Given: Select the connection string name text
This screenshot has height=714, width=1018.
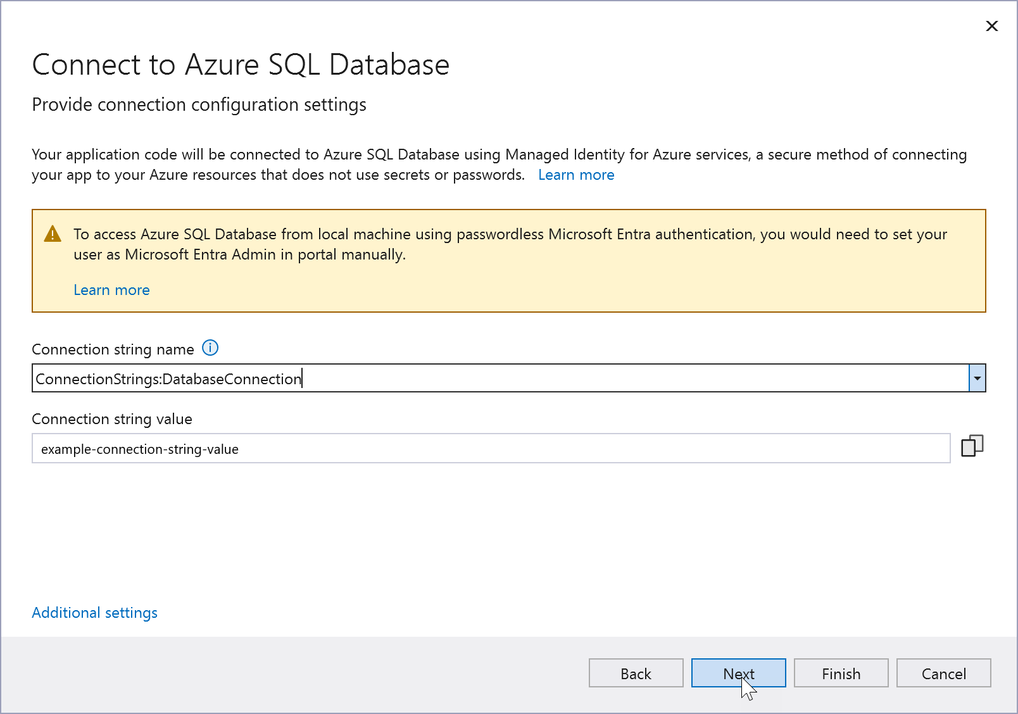Looking at the screenshot, I should coord(167,378).
